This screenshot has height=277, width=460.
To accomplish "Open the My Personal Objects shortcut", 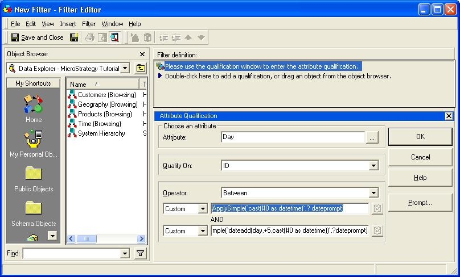I will [34, 144].
